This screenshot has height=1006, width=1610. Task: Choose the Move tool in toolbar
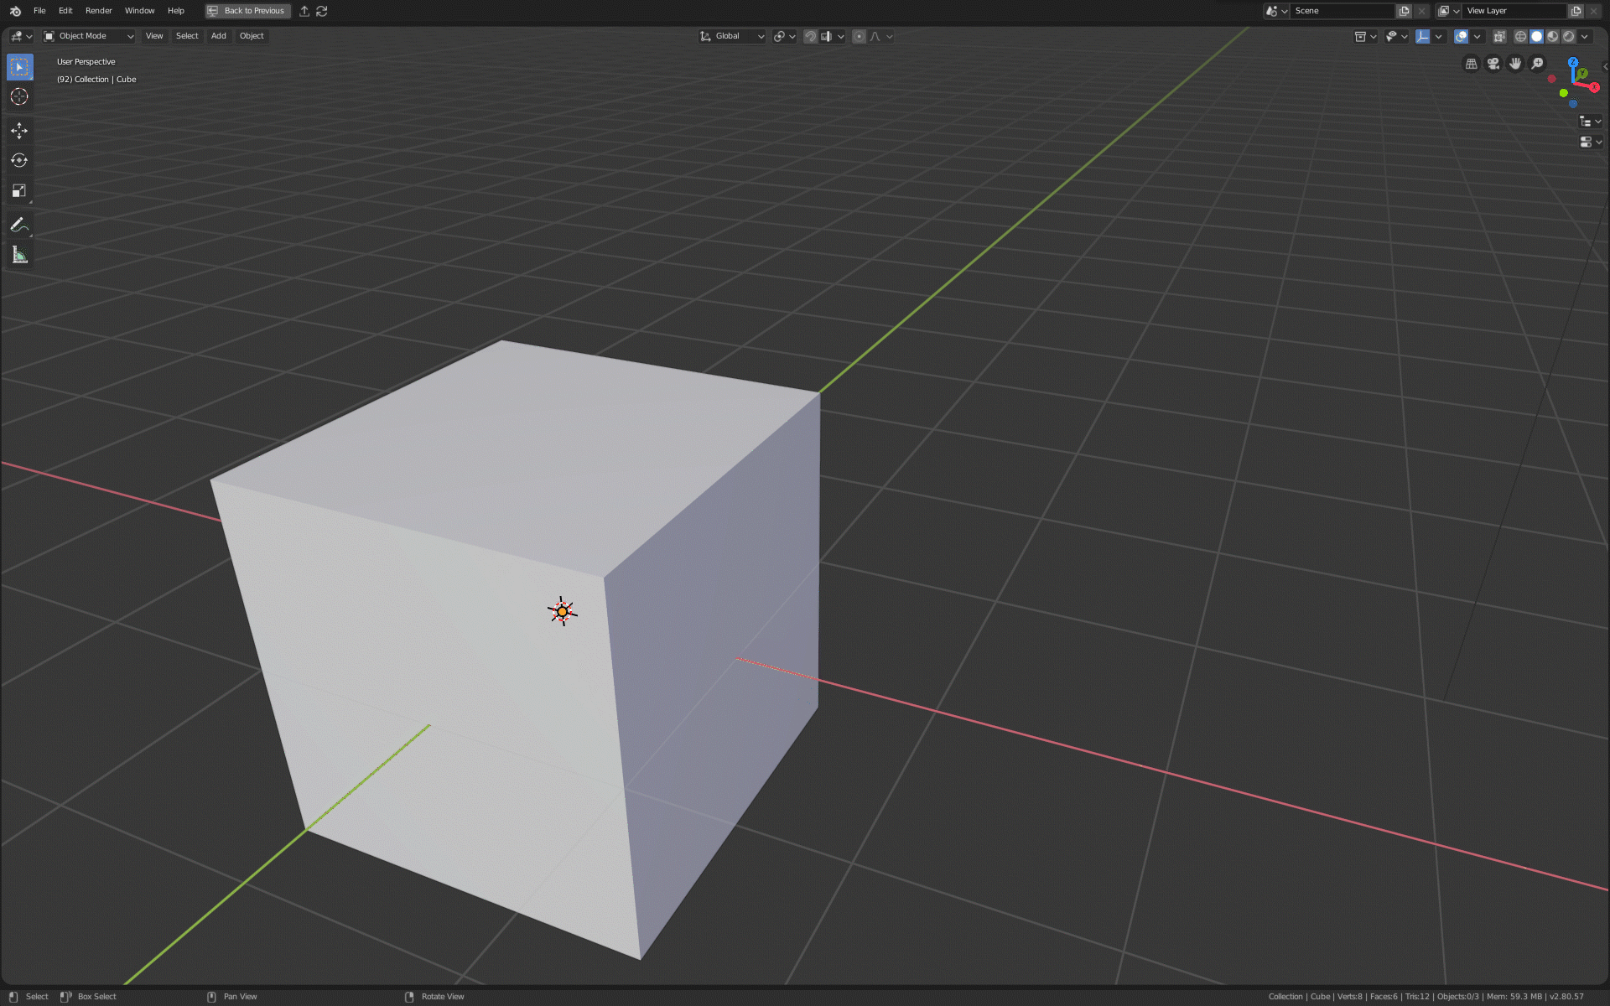(x=19, y=131)
